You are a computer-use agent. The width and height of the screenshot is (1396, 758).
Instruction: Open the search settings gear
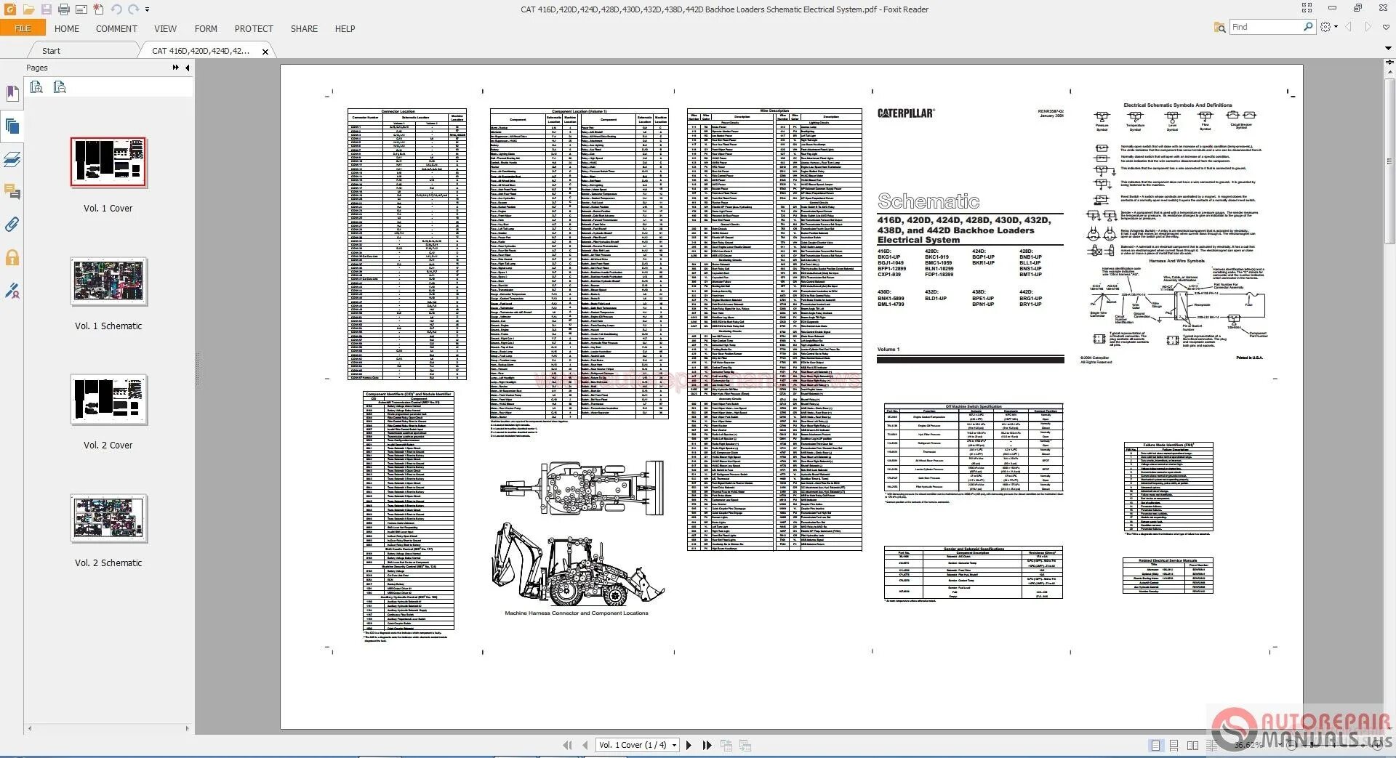tap(1325, 27)
